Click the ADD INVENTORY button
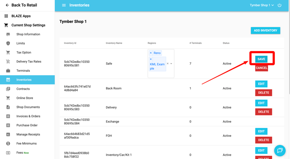 [266, 31]
